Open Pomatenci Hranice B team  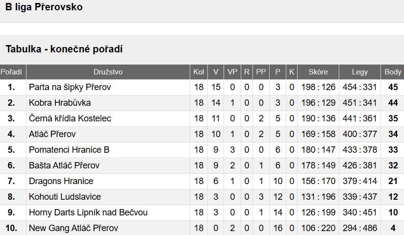[x=69, y=150]
